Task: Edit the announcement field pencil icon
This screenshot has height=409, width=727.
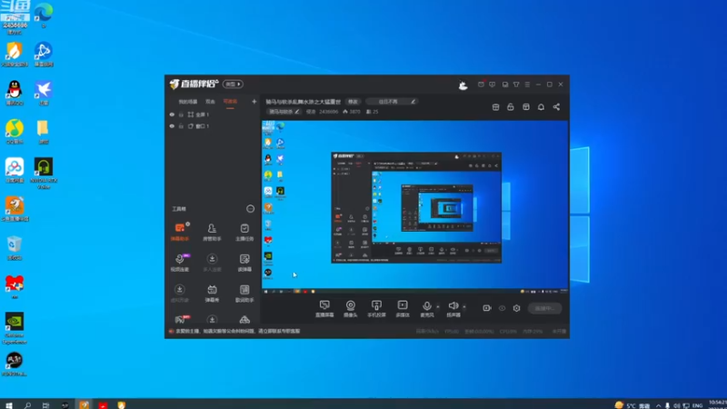Action: pos(413,102)
